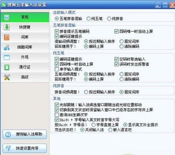The image size is (175, 155).
Task: Launch the 快速设置向导 wizard button
Action: click(25, 148)
